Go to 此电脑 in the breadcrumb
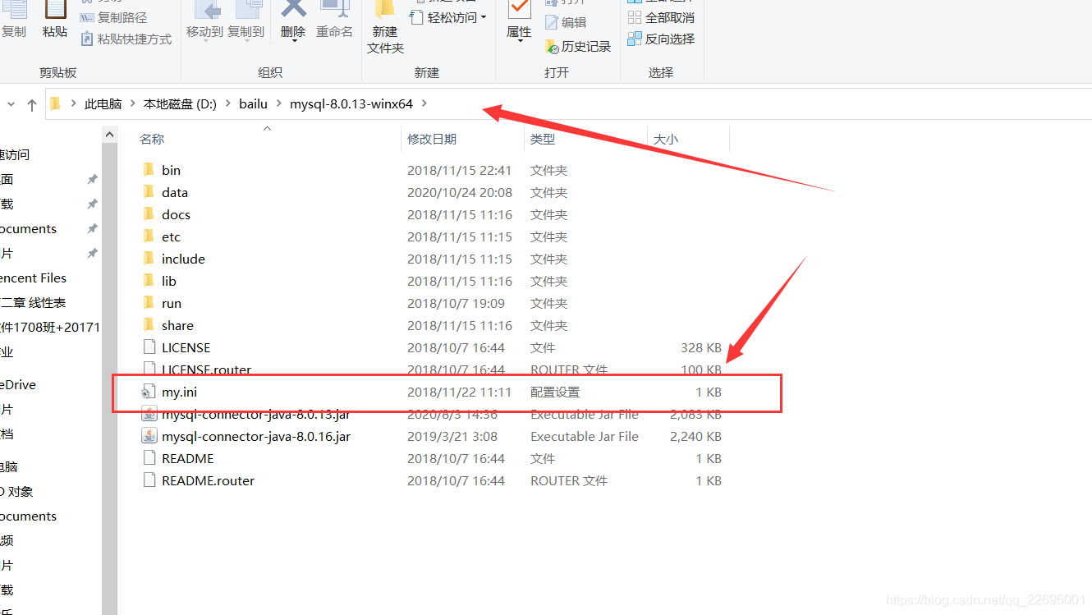 click(103, 104)
